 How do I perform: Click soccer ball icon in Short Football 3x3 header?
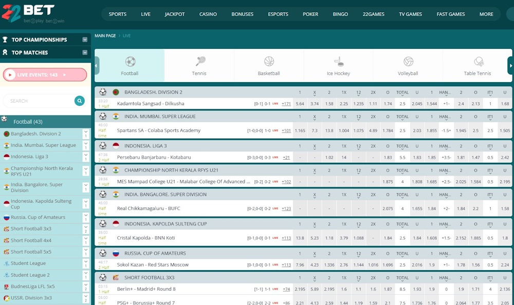[x=103, y=277]
